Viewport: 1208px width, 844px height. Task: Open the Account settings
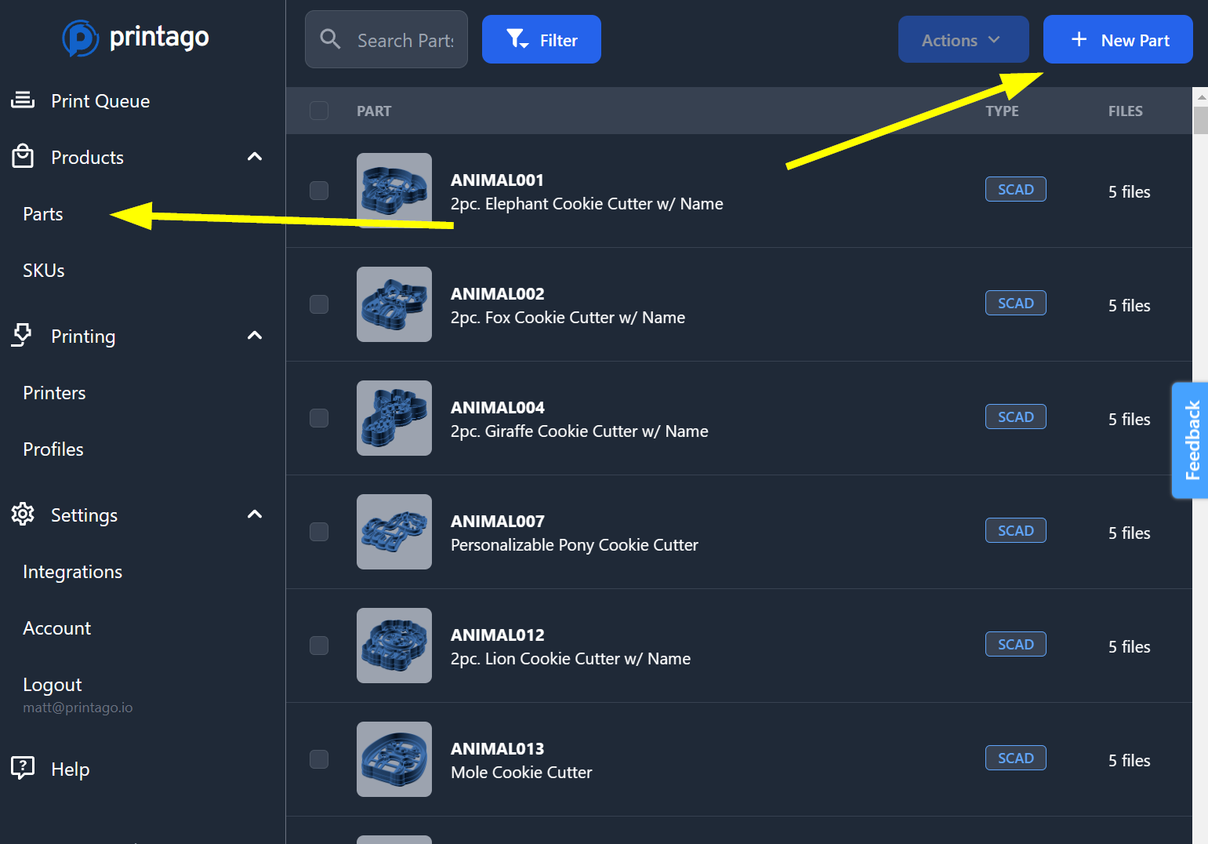pyautogui.click(x=56, y=628)
